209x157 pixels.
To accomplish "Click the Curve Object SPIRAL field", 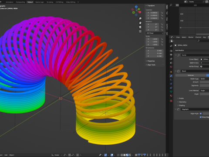I will pos(204,59).
